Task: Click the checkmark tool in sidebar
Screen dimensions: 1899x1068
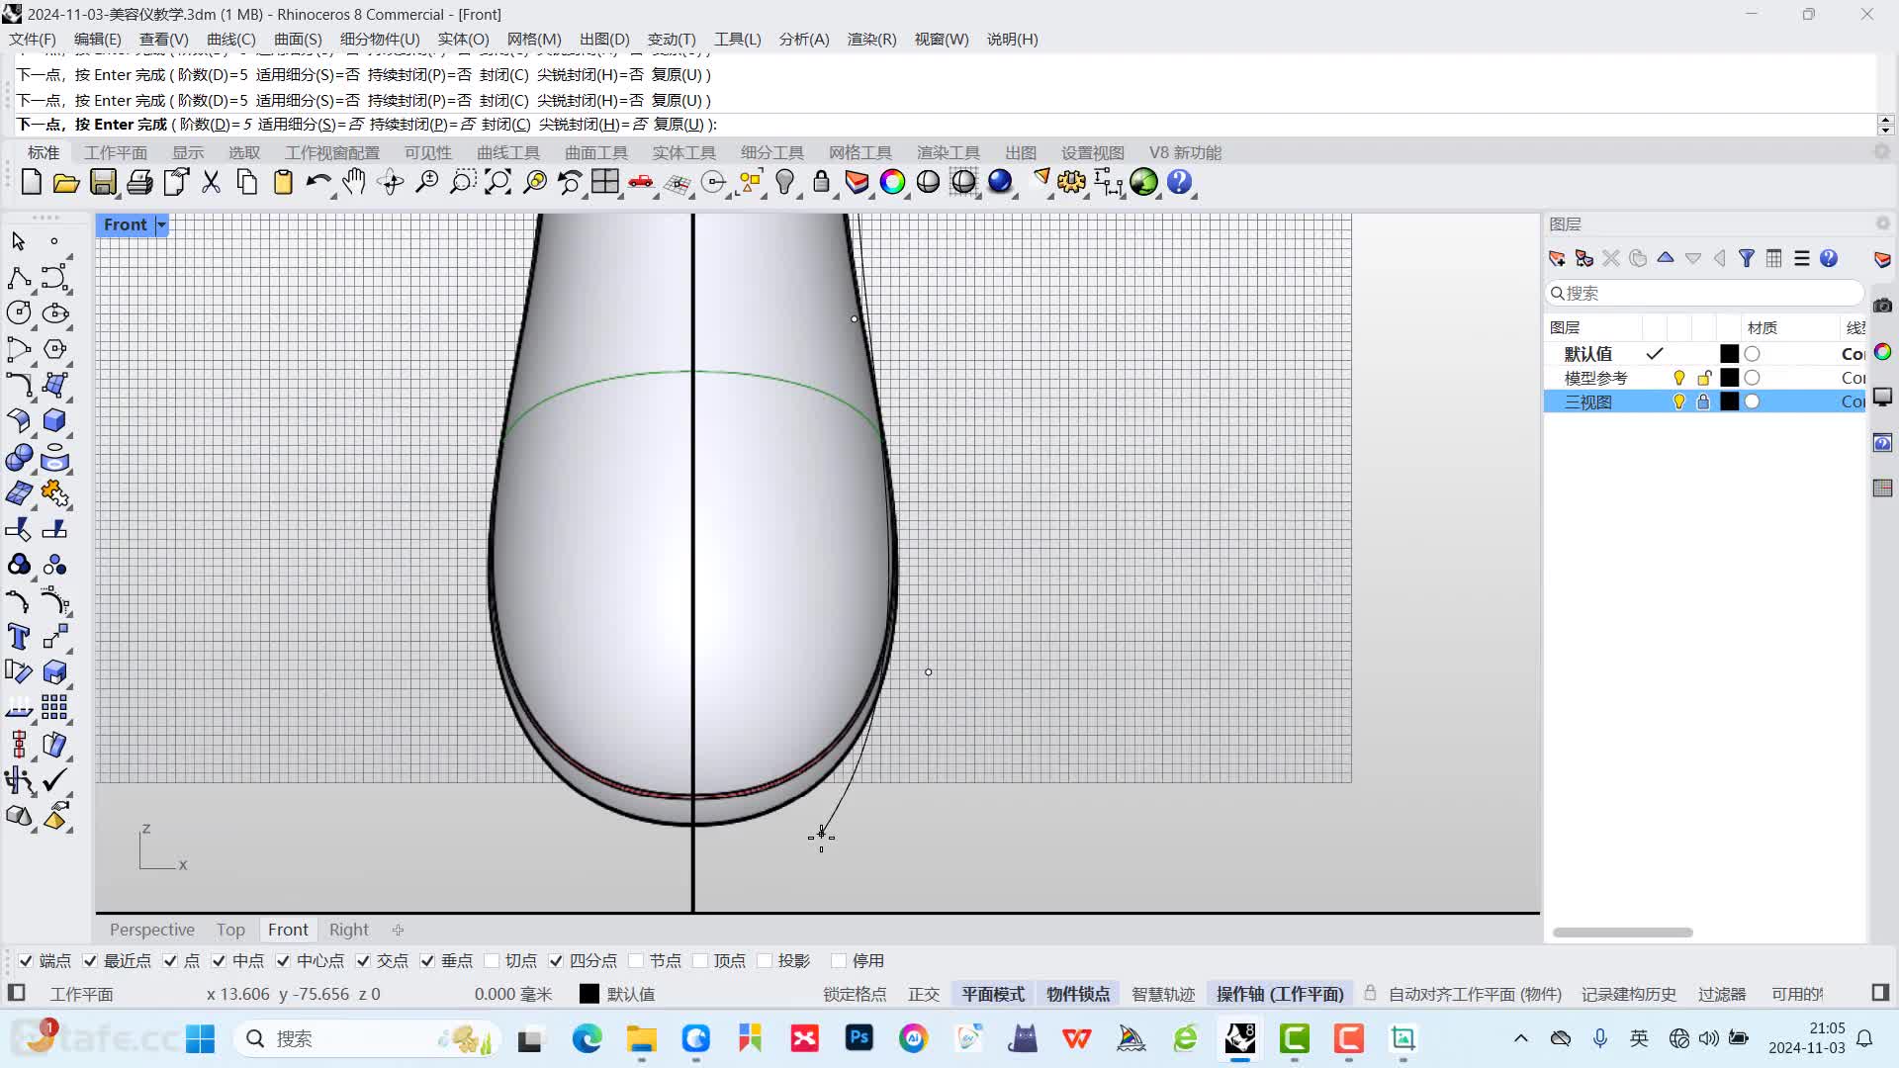Action: 54,780
